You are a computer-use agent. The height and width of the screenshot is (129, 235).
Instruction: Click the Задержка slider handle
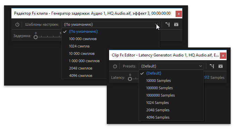[x=36, y=37]
